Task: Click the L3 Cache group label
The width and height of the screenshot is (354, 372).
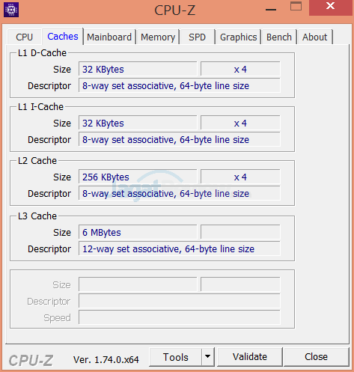Action: click(37, 216)
